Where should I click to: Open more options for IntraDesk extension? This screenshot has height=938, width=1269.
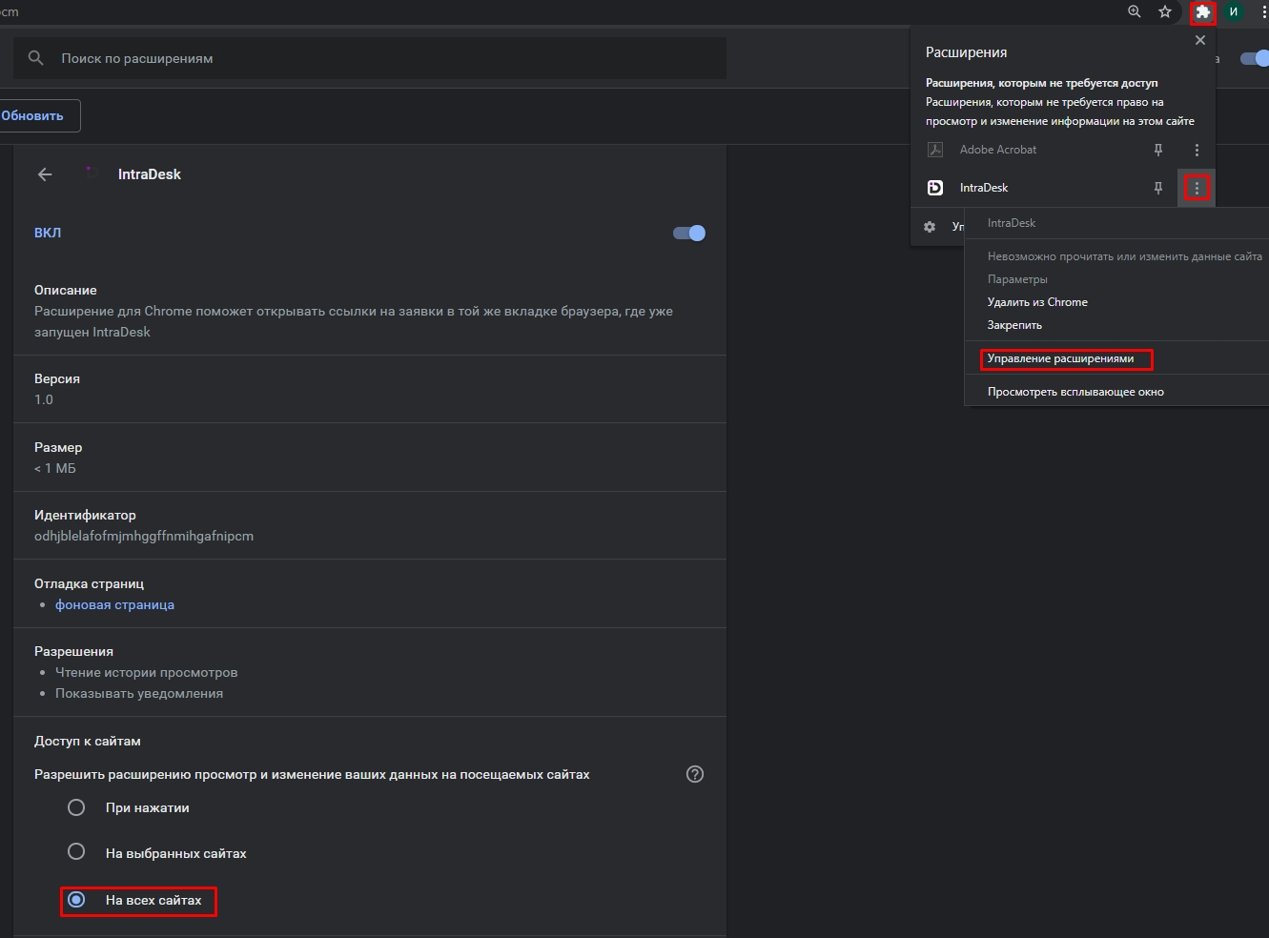click(1197, 188)
